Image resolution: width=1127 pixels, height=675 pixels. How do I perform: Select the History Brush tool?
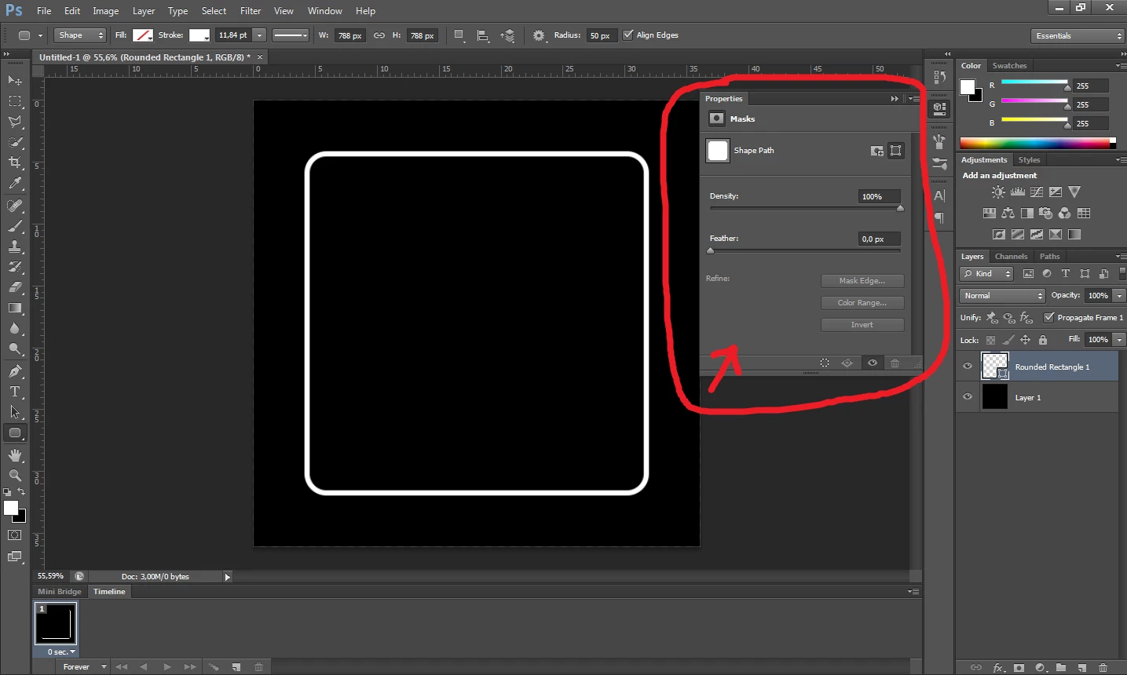click(x=15, y=267)
